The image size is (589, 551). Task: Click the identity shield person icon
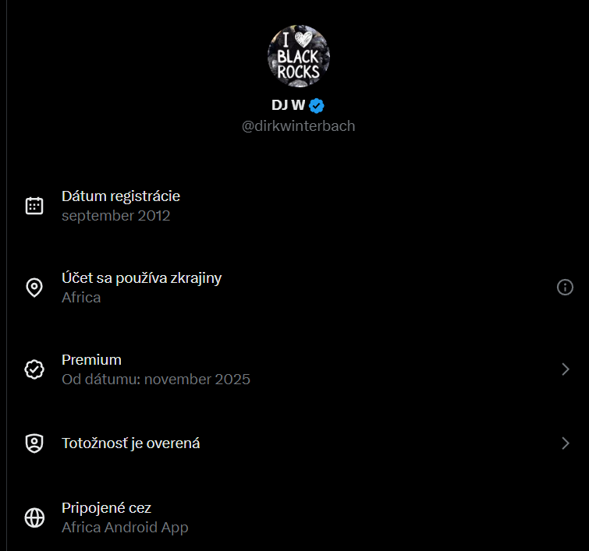pos(34,443)
